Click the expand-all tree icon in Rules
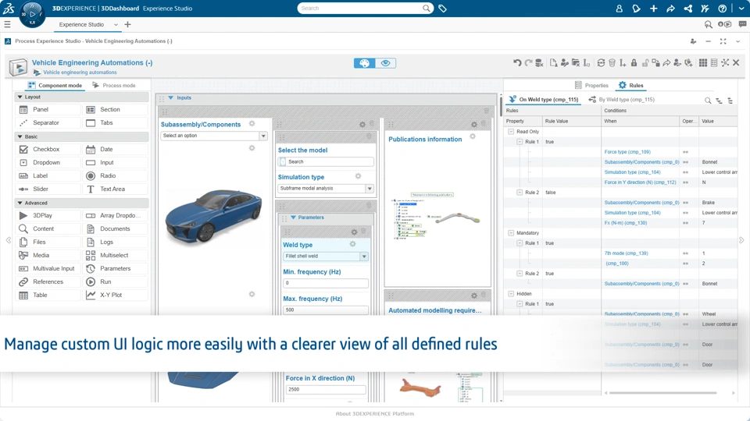The width and height of the screenshot is (750, 421). pos(719,101)
